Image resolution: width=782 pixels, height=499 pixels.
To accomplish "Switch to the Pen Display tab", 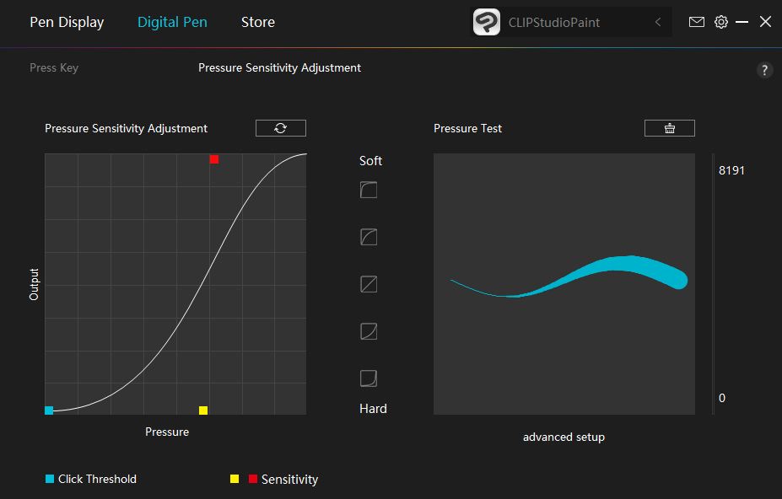I will 67,22.
